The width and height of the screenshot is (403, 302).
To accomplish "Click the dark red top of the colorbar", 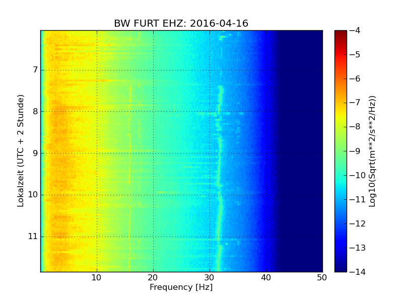I will pyautogui.click(x=341, y=33).
